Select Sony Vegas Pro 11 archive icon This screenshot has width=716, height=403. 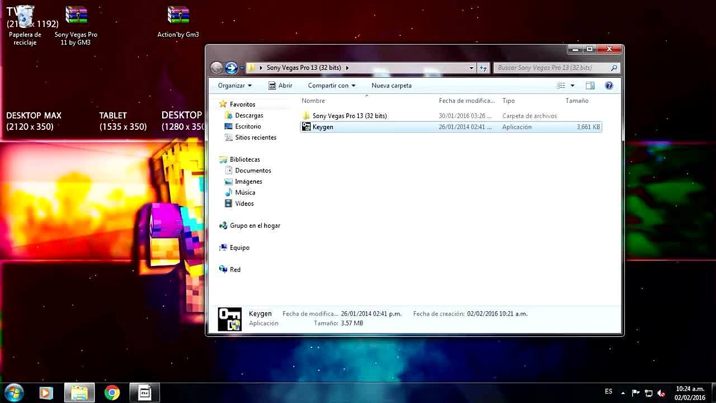pyautogui.click(x=76, y=16)
